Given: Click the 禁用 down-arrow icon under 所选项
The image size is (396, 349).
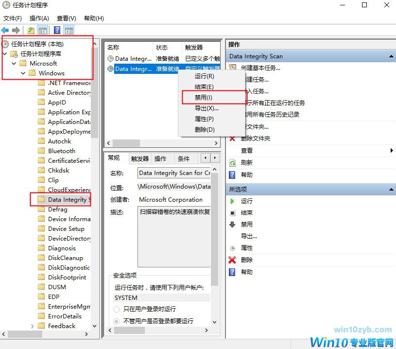Looking at the screenshot, I should 232,225.
